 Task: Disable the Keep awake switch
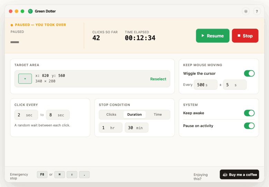249,113
